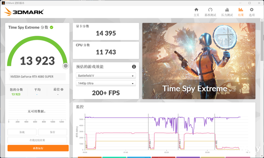Click the 3DMark app icon in title bar
Screen dimensions: 264x158
3,3
